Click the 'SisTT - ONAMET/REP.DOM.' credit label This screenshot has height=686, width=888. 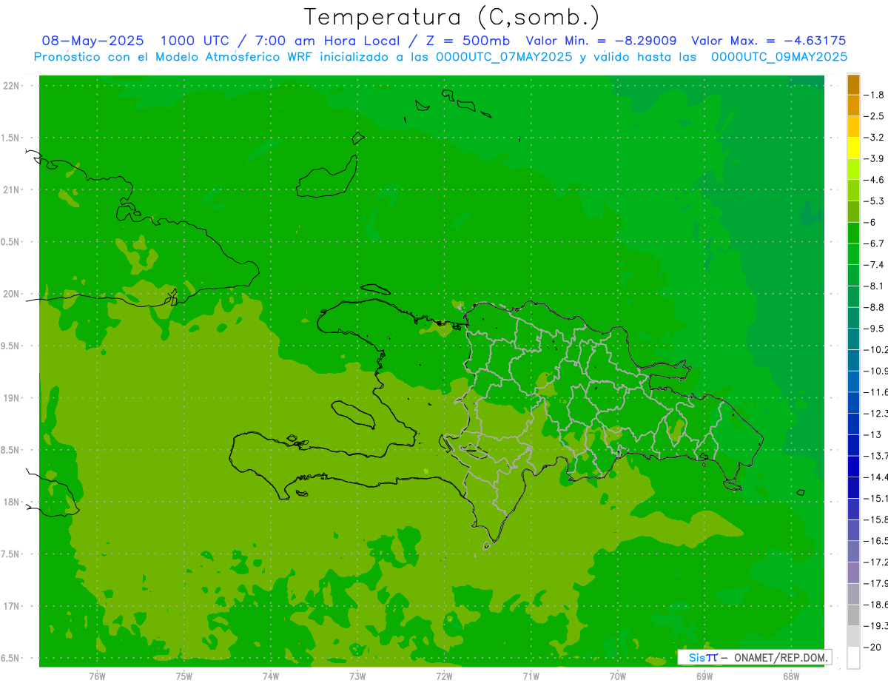[x=754, y=657]
